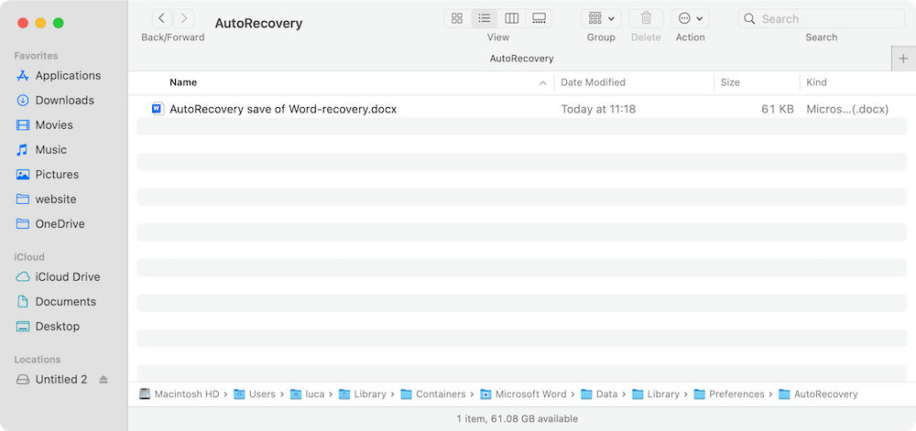Sort by Size column header
This screenshot has height=431, width=916.
click(730, 82)
